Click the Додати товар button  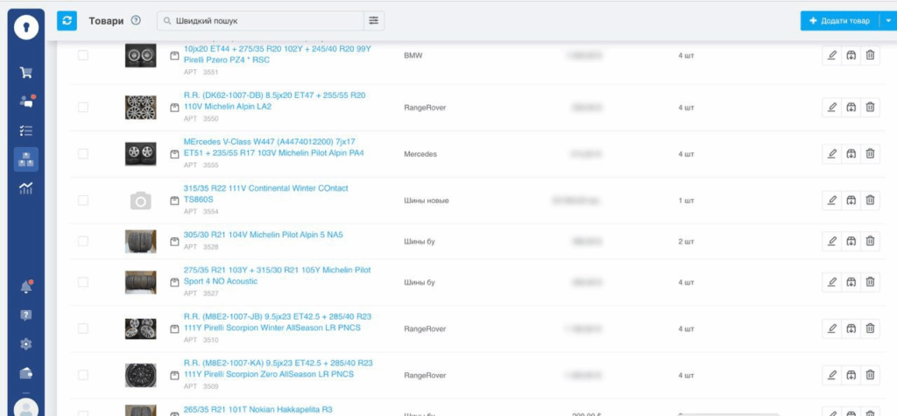pos(838,20)
